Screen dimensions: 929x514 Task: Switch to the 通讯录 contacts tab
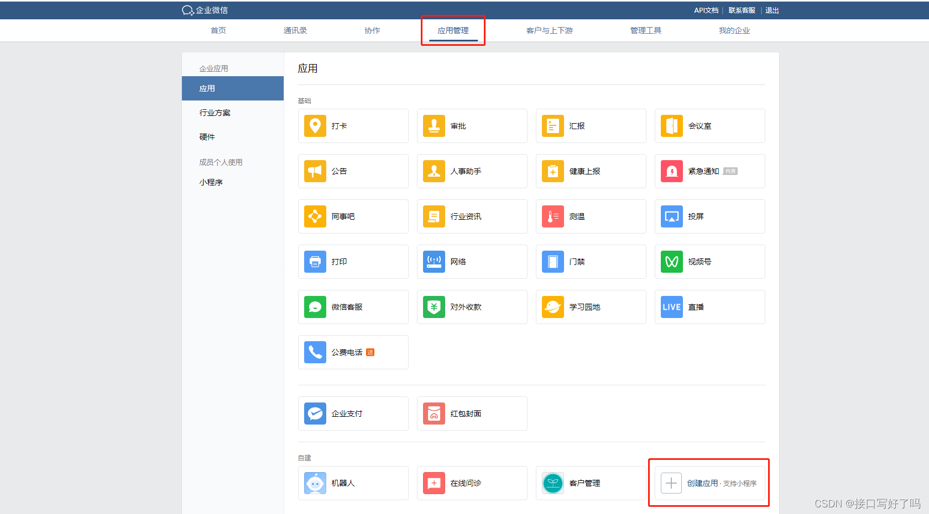295,30
